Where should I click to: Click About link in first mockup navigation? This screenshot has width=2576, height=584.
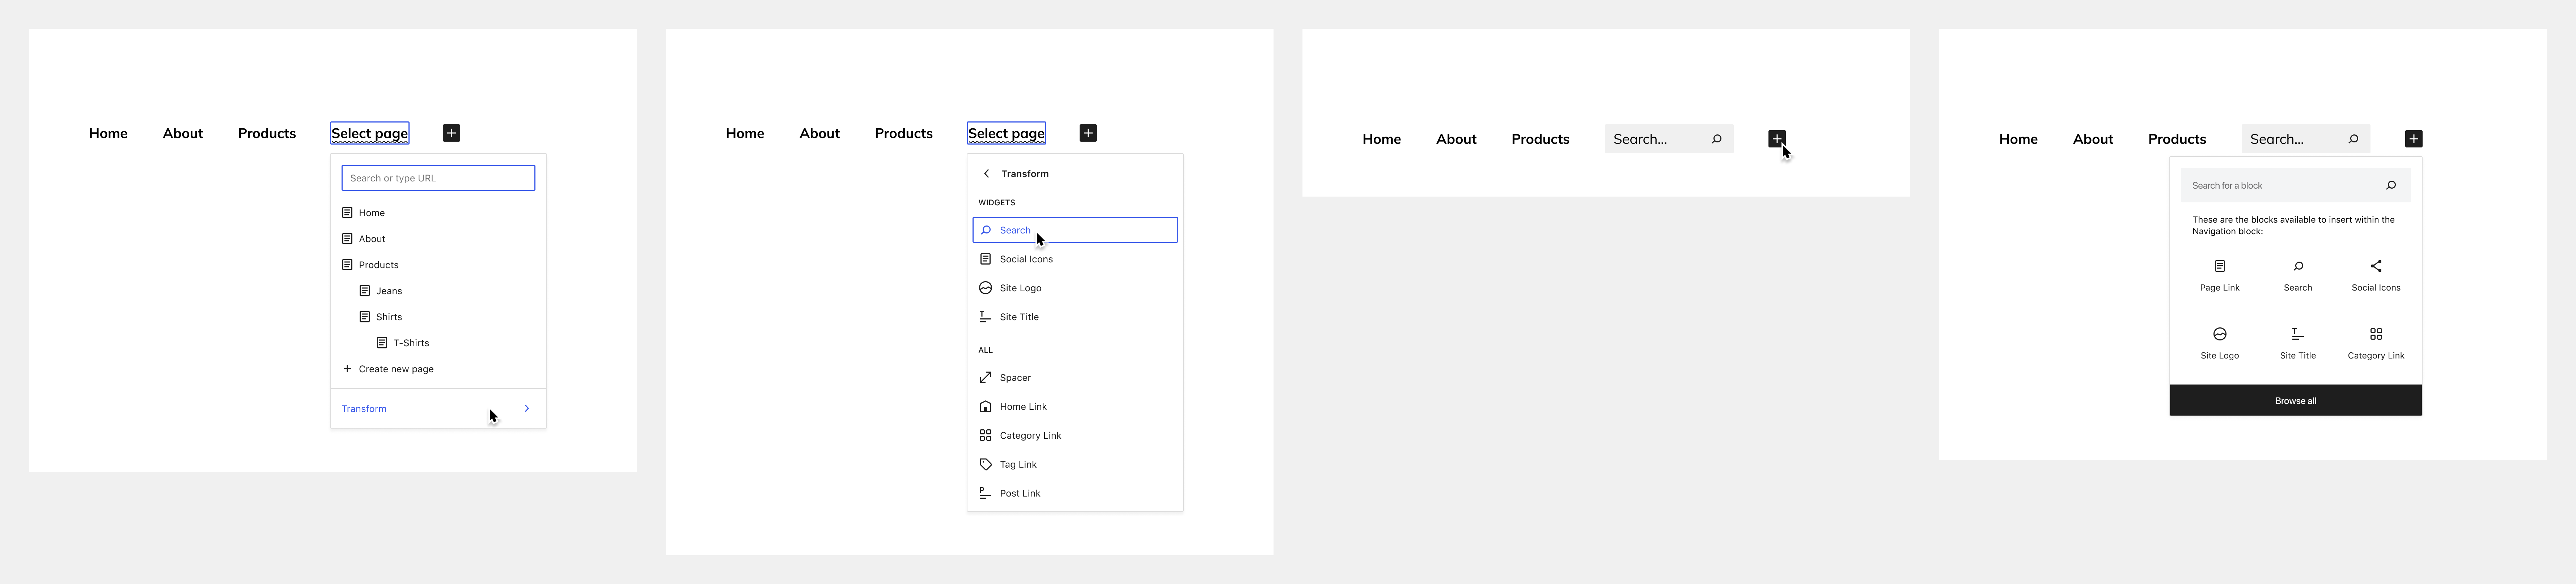[x=183, y=133]
